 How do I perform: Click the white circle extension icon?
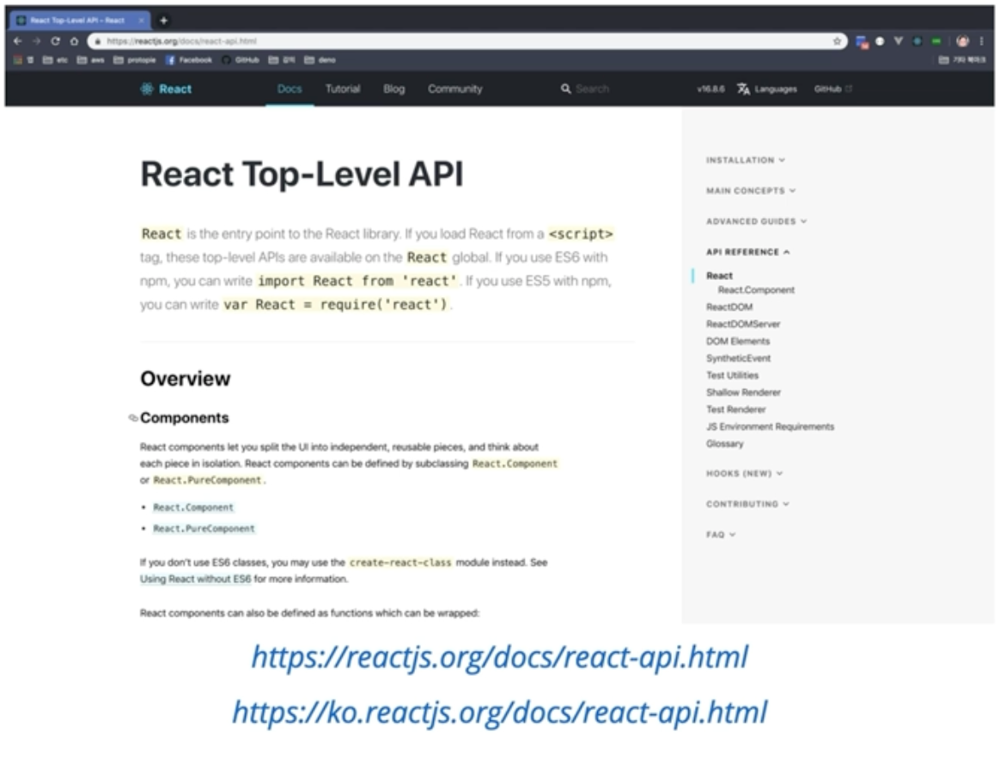(x=880, y=41)
